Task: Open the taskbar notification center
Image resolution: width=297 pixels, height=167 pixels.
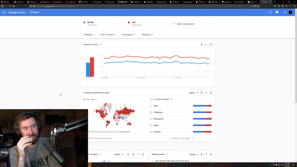Action: (293, 165)
